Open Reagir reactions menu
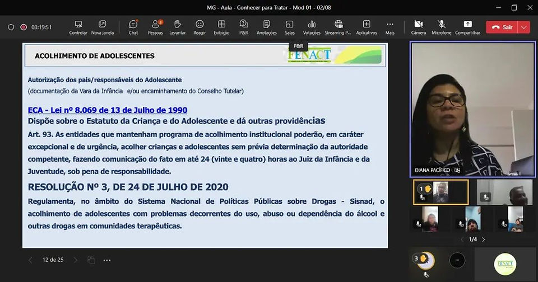The width and height of the screenshot is (538, 282). point(200,27)
